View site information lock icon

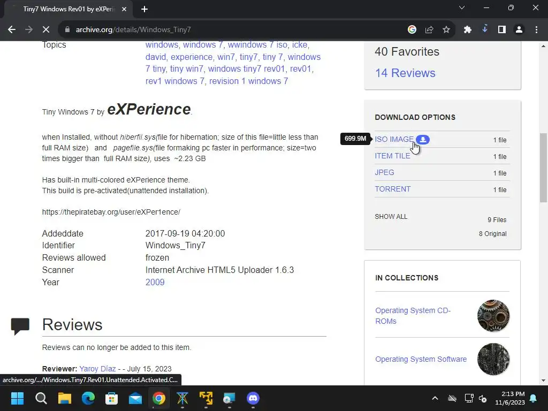pyautogui.click(x=67, y=30)
